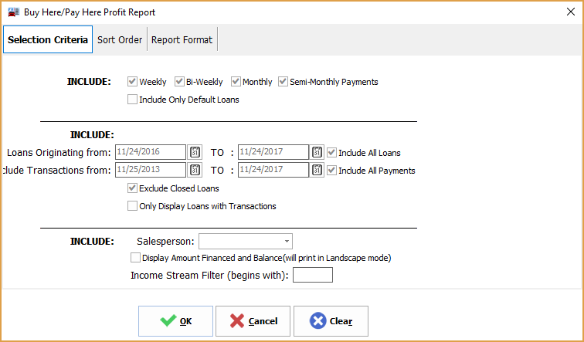Viewport: 584px width, 342px height.
Task: Enable Include Only Default Loans
Action: [132, 100]
